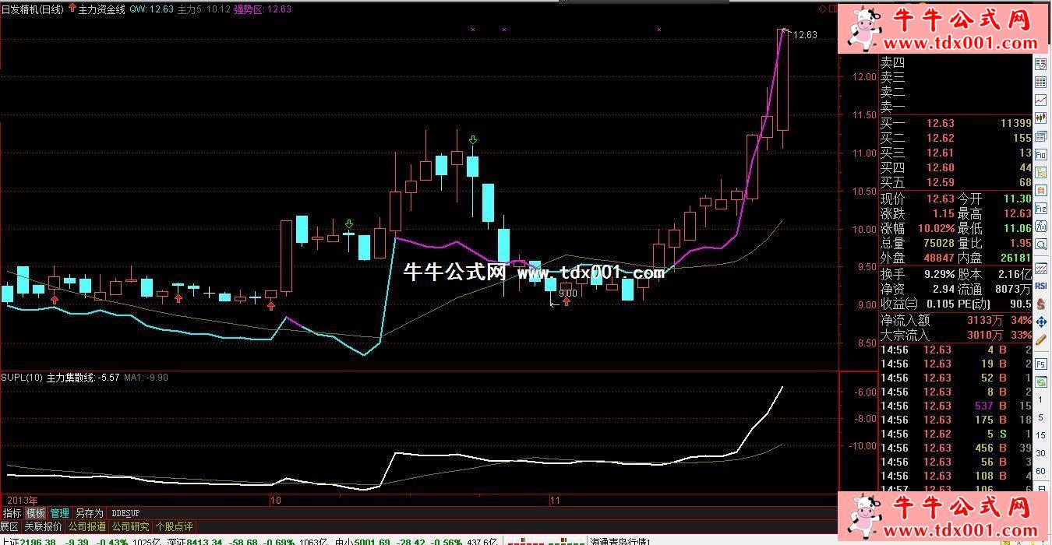Open the 模板 tab
This screenshot has width=1052, height=545.
(36, 513)
